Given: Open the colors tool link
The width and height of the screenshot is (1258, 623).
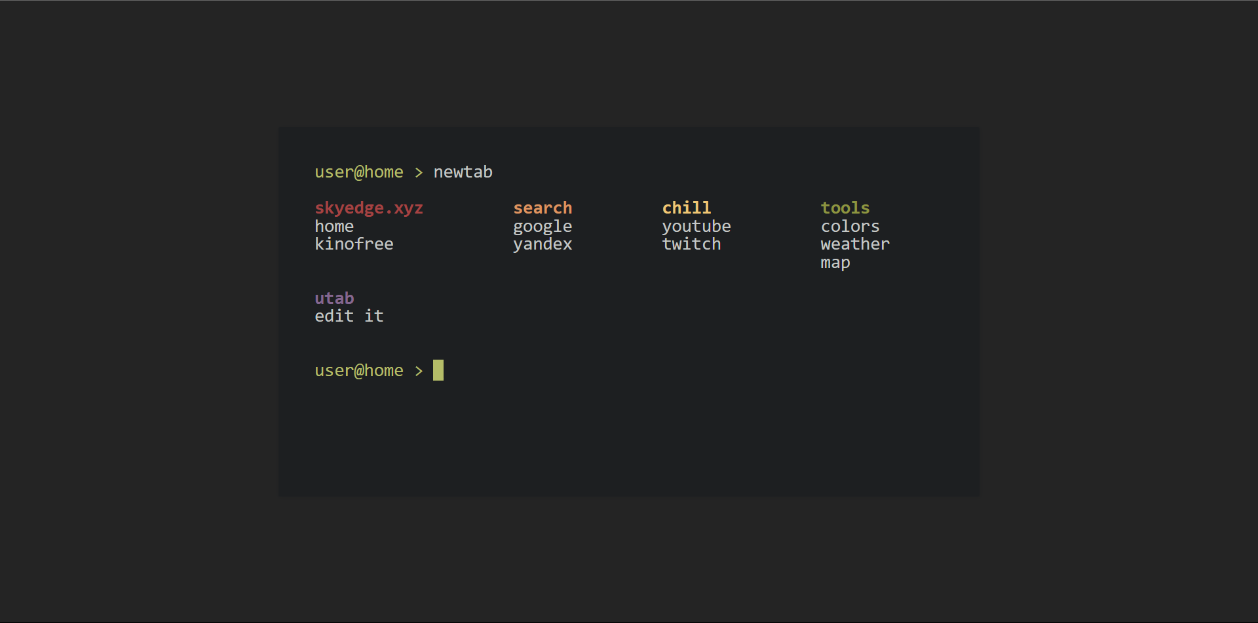Looking at the screenshot, I should pyautogui.click(x=850, y=226).
